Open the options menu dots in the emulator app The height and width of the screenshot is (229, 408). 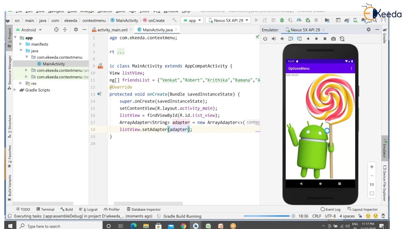352,68
